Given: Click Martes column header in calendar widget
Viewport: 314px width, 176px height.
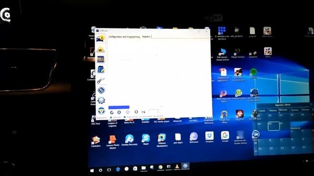Looking at the screenshot, I should (273, 110).
